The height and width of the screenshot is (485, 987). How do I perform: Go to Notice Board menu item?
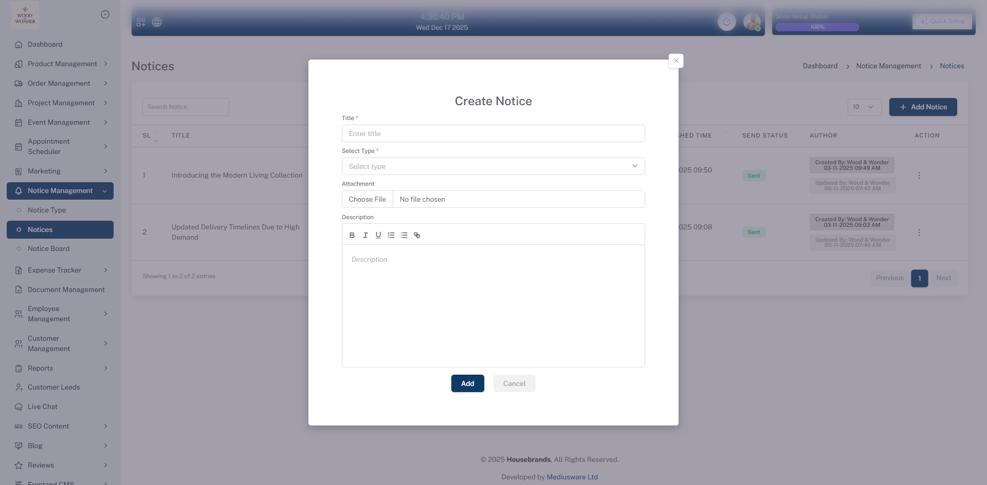tap(48, 248)
